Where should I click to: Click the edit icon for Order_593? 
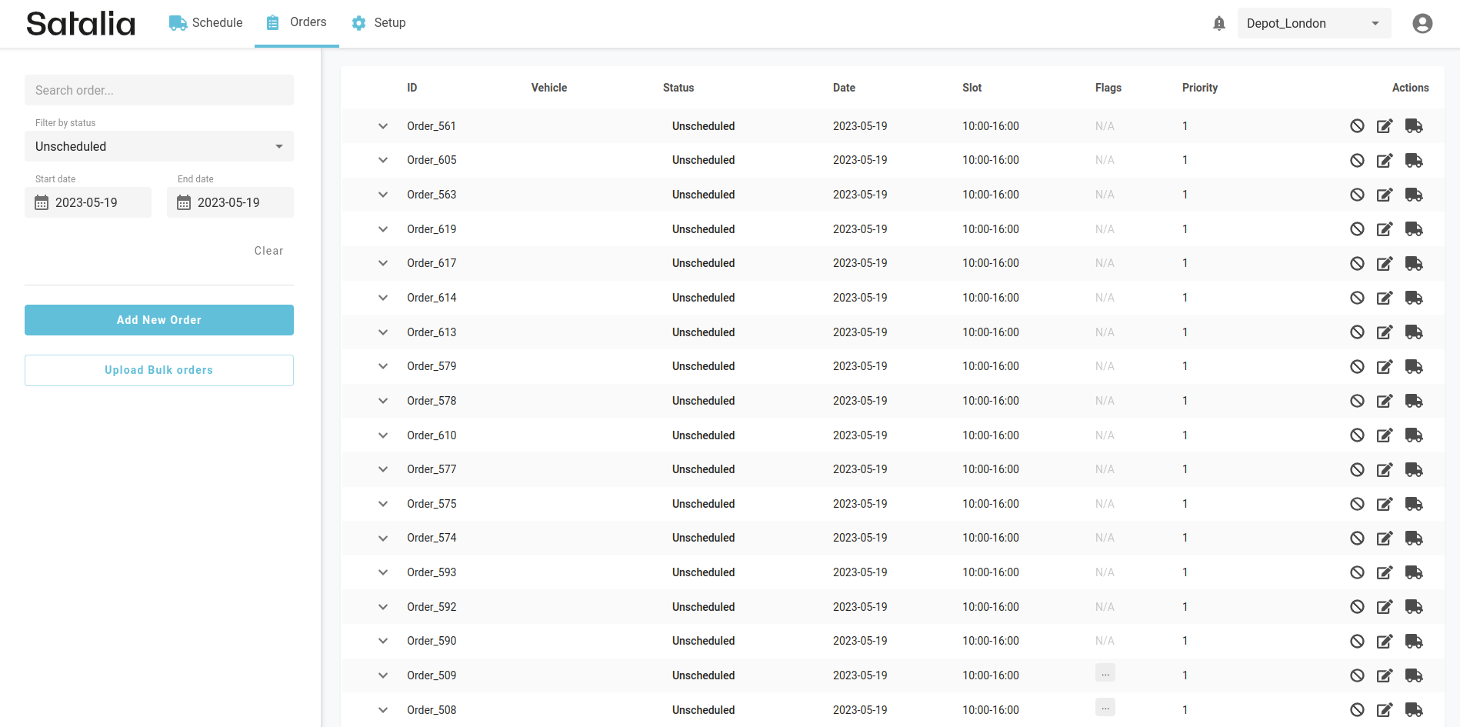coord(1385,572)
